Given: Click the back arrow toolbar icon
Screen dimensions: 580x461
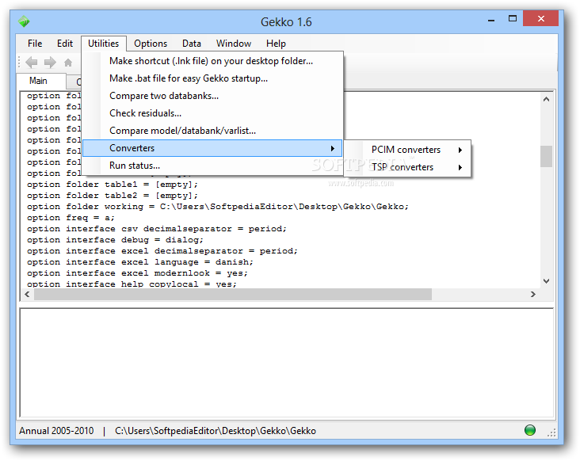Looking at the screenshot, I should click(32, 63).
